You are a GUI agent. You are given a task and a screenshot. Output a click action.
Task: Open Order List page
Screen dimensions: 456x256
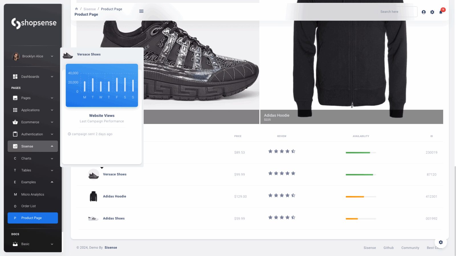[x=32, y=206]
